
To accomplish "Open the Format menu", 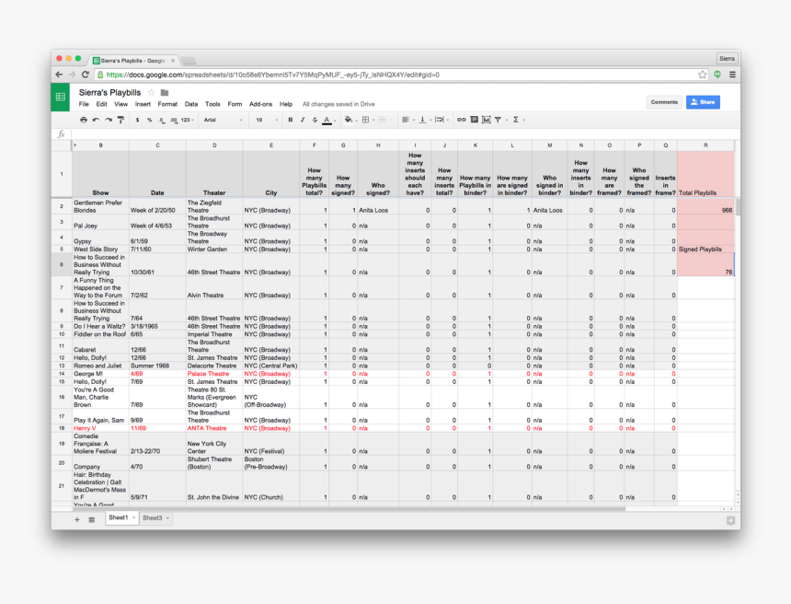I will [167, 105].
